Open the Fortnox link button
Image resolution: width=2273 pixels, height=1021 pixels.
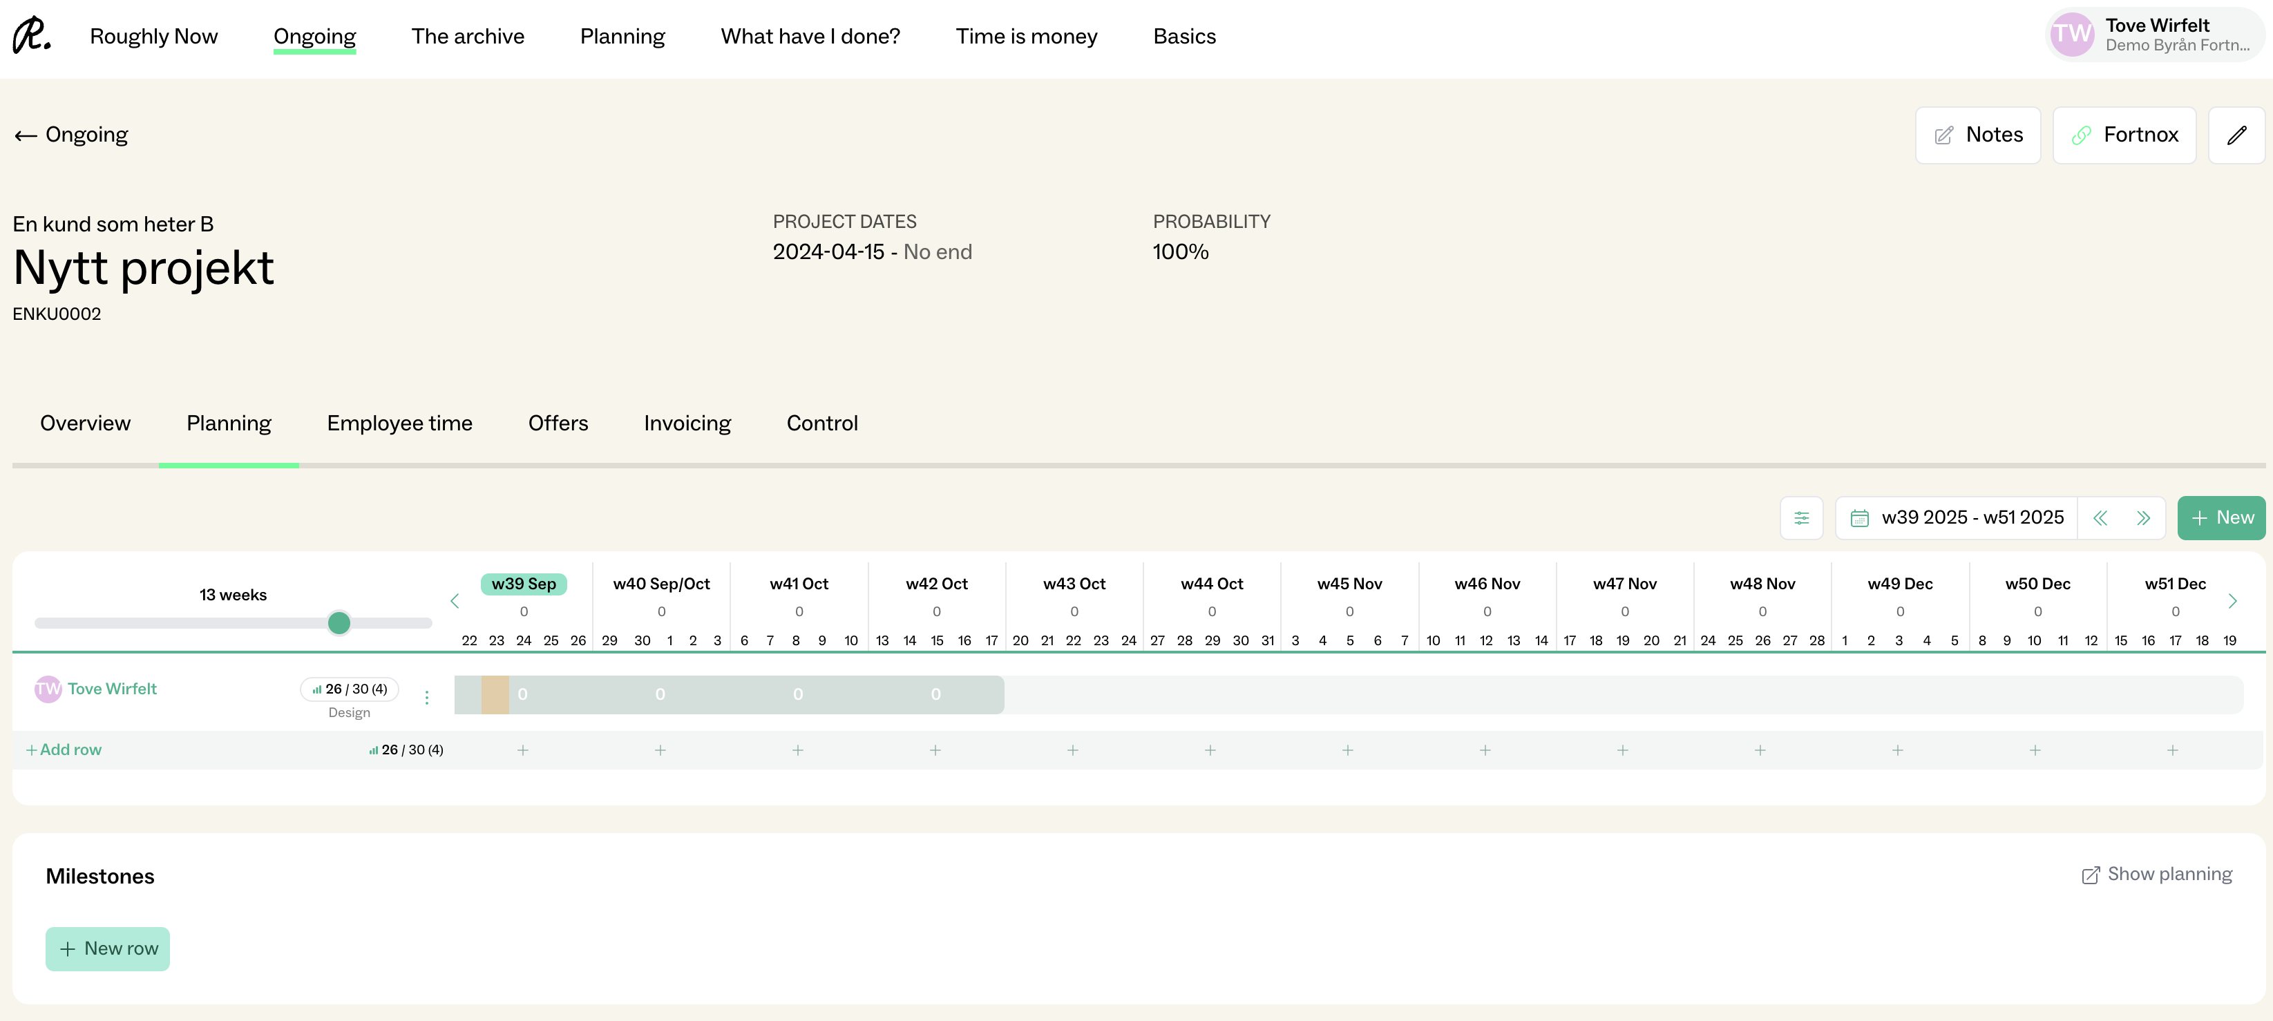[x=2123, y=135]
